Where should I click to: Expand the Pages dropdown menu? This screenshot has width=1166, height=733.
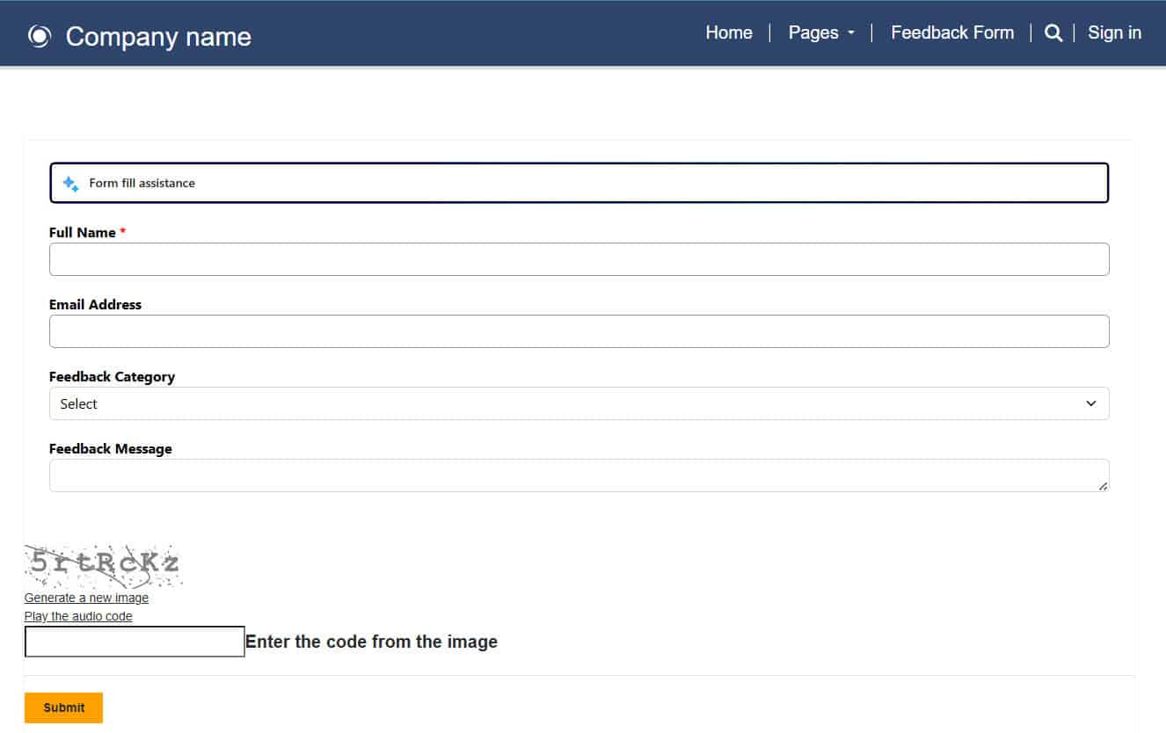(x=821, y=33)
